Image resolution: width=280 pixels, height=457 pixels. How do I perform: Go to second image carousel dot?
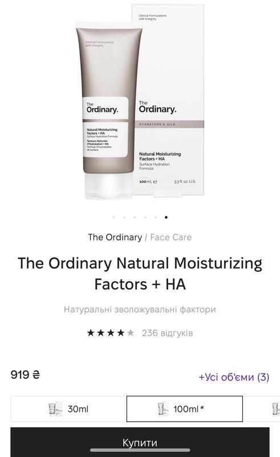pos(124,217)
